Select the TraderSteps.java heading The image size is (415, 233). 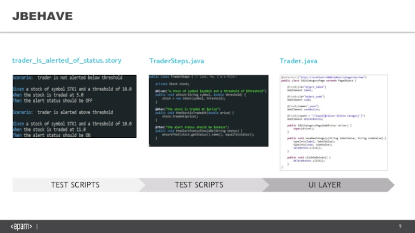pyautogui.click(x=176, y=61)
